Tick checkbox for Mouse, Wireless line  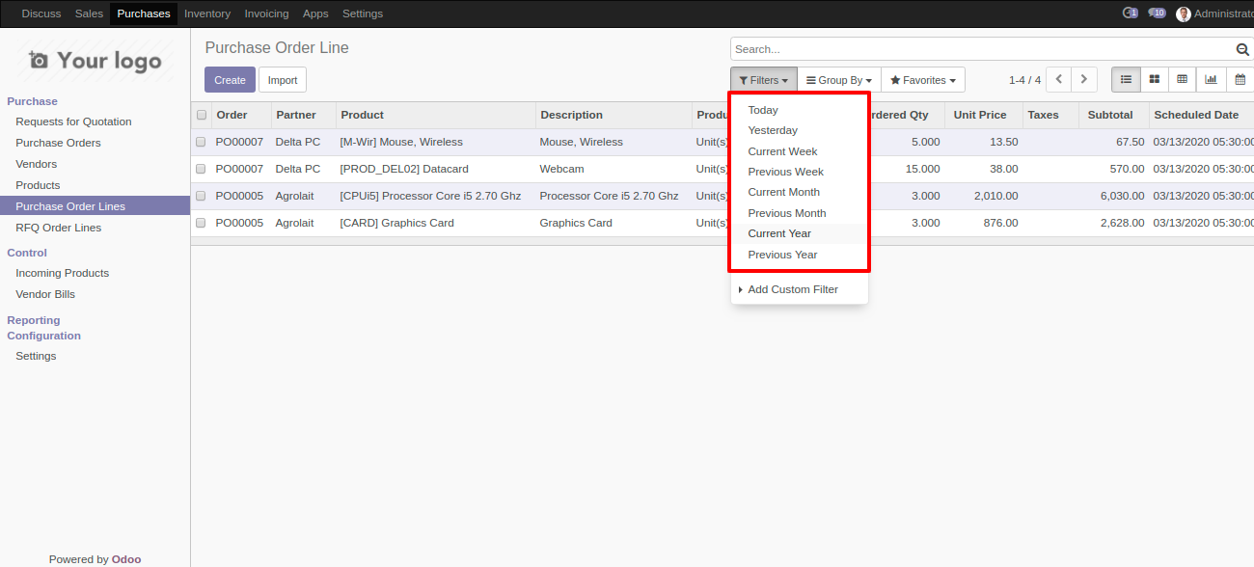click(x=202, y=142)
